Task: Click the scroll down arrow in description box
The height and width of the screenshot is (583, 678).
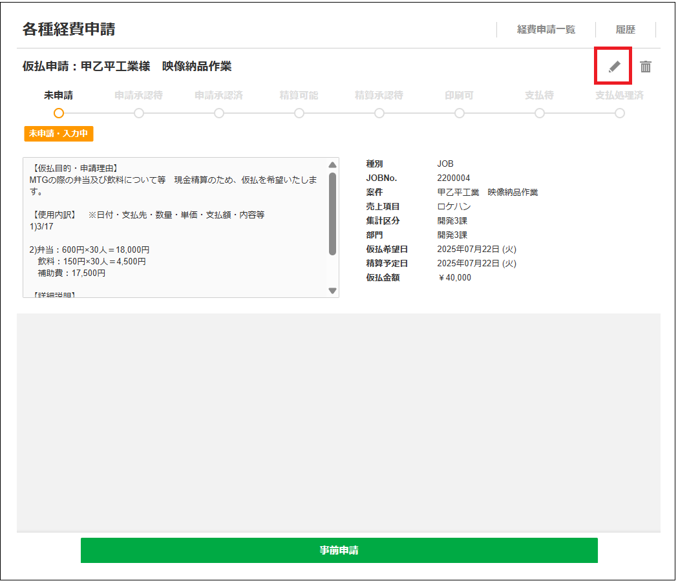Action: [x=332, y=291]
